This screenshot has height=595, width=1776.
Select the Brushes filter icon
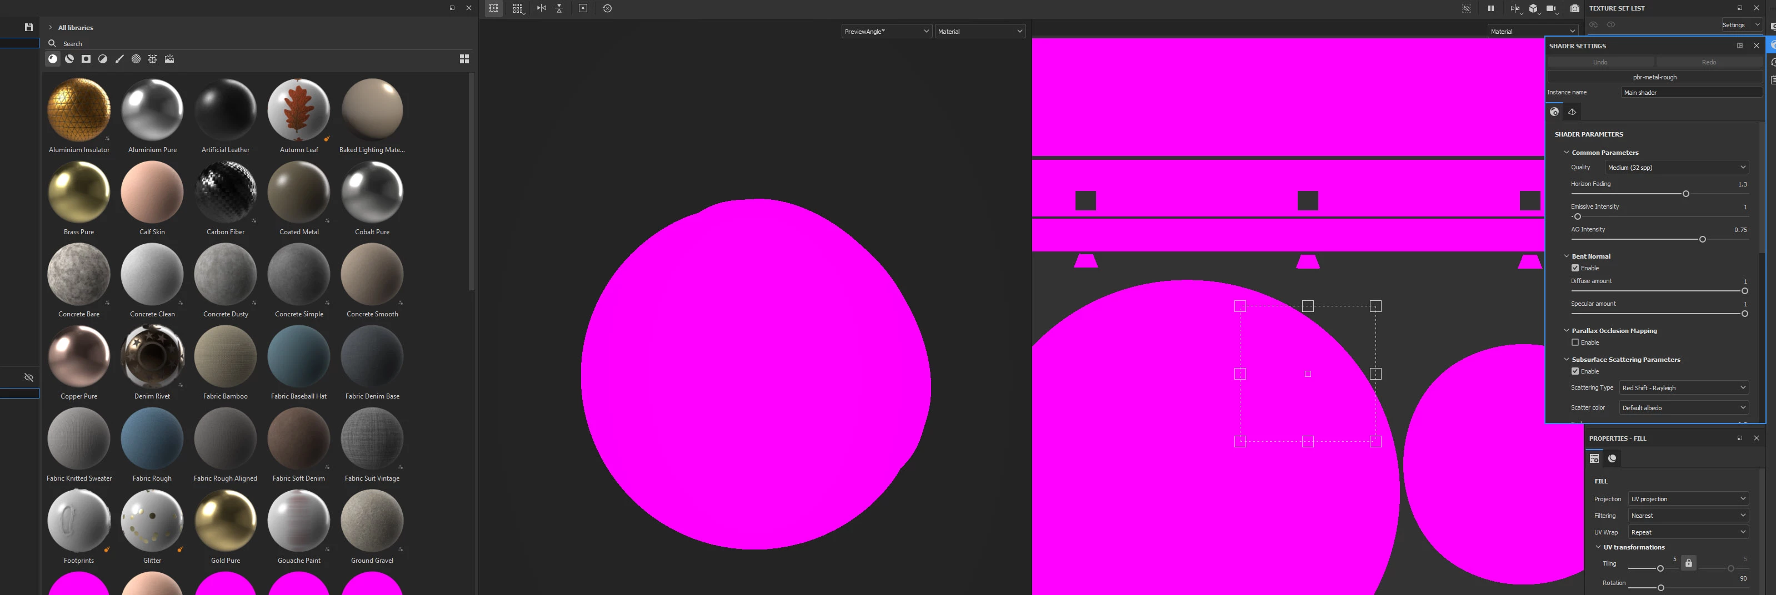[x=119, y=59]
